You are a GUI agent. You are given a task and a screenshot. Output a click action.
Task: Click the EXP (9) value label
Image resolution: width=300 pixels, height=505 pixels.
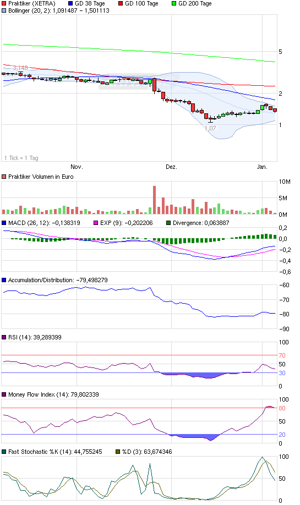point(126,223)
